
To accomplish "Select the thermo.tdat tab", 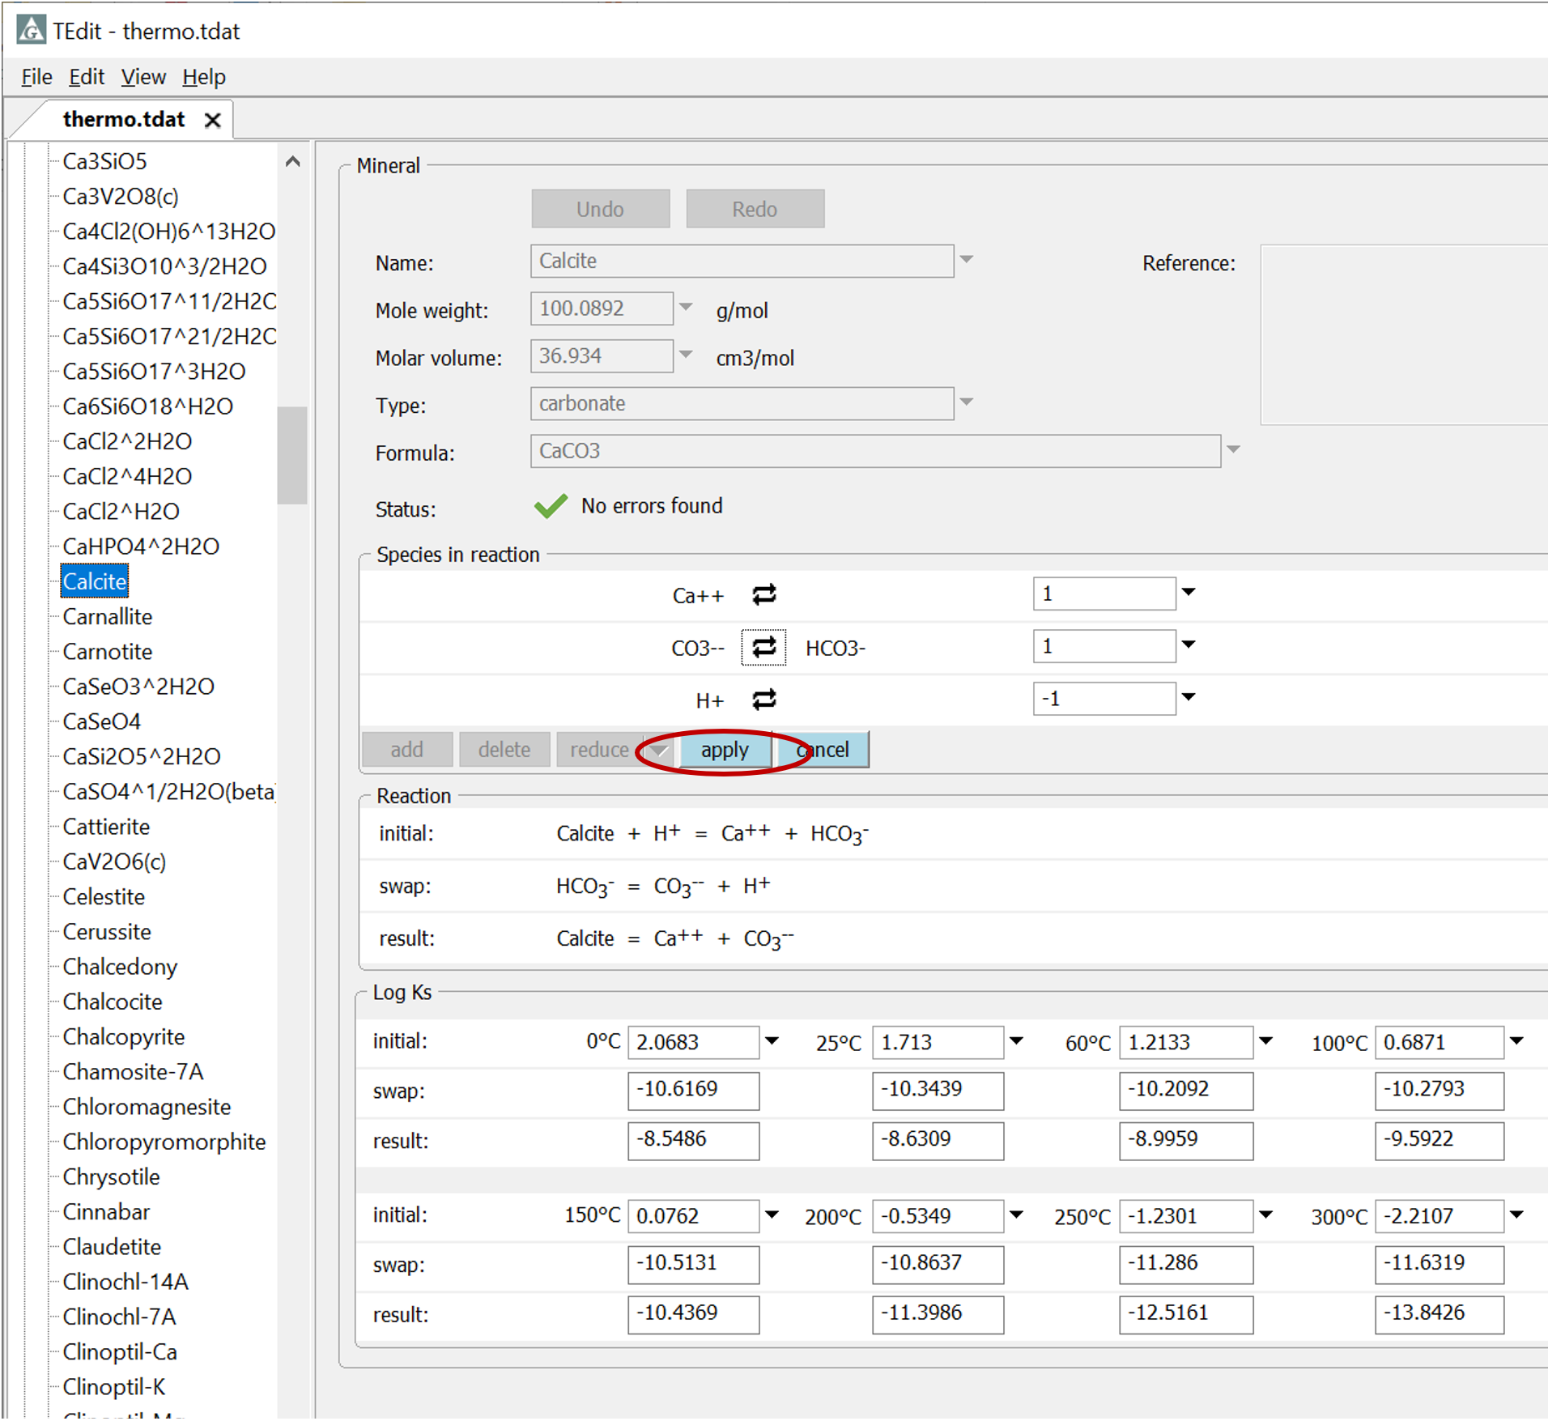I will coord(124,120).
